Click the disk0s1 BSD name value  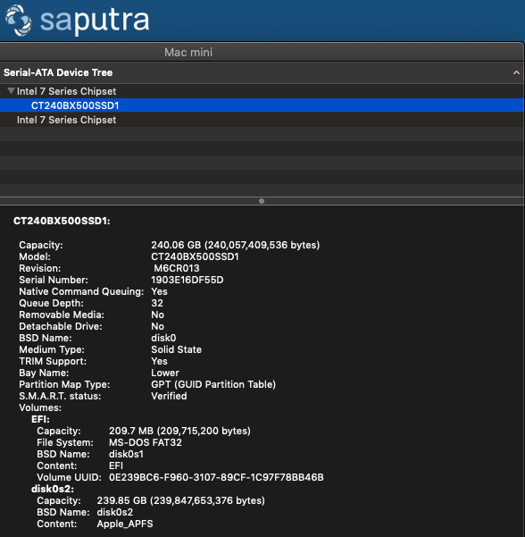click(126, 454)
